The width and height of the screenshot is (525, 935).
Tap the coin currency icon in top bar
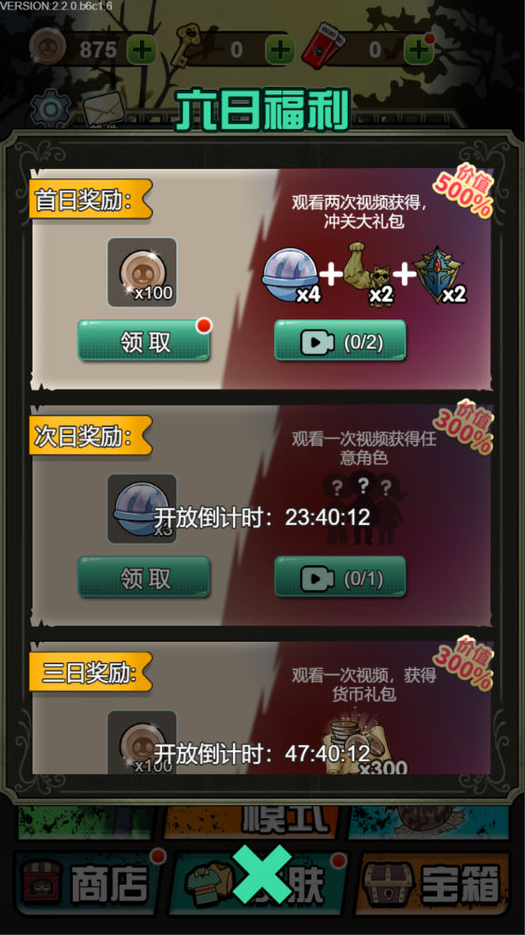pyautogui.click(x=48, y=49)
